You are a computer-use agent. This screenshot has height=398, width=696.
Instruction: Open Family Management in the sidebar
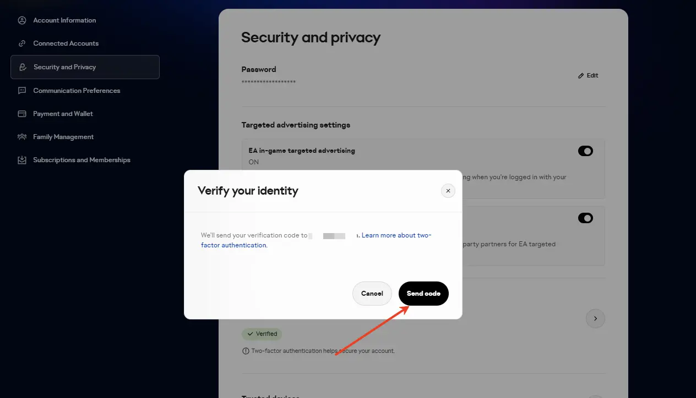[63, 137]
